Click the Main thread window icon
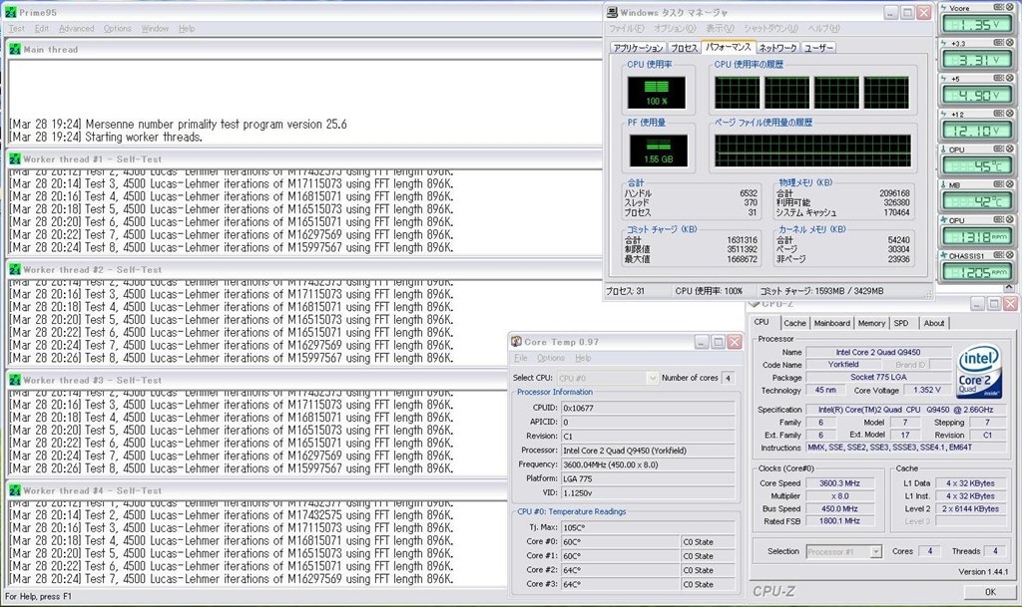Viewport: 1022px width, 607px height. pyautogui.click(x=15, y=49)
